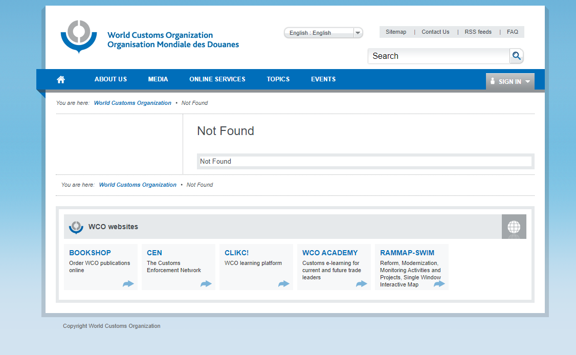Open the RAMMAP-SWIM title link
Screen dimensions: 576x355
pyautogui.click(x=407, y=253)
